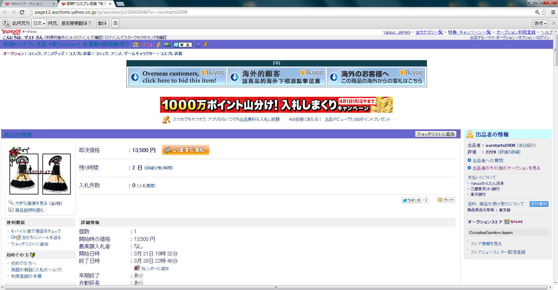
Task: Click the translate icon in the translation bar
Action: pos(6,23)
